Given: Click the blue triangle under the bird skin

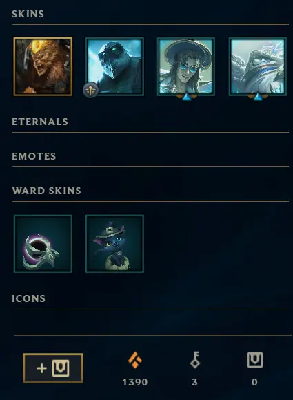Looking at the screenshot, I should point(258,97).
